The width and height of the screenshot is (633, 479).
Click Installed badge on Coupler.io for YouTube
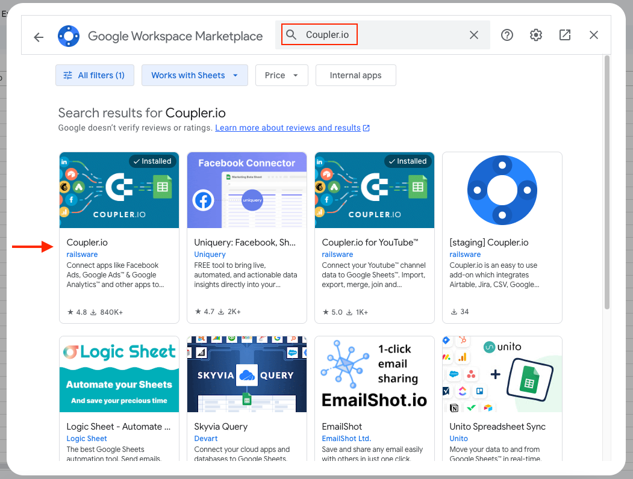coord(408,161)
